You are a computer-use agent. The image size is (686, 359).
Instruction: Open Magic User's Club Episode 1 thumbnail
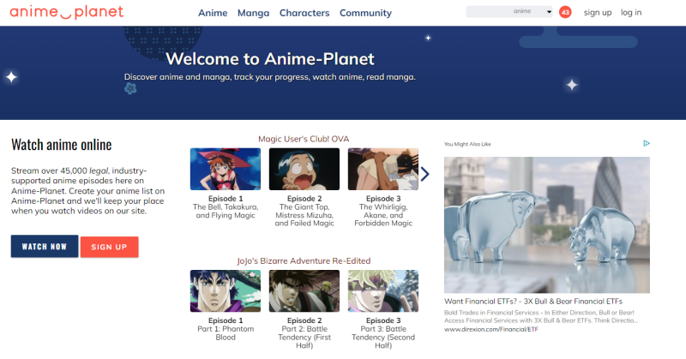pos(226,169)
